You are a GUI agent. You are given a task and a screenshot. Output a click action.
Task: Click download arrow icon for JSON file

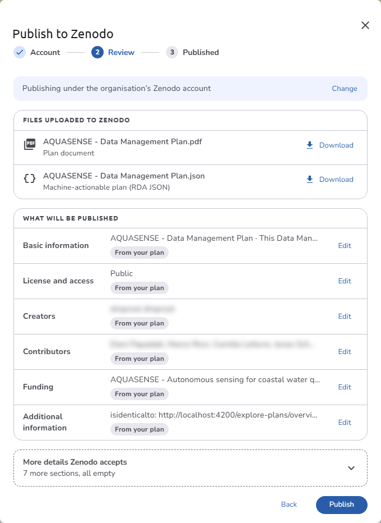click(x=310, y=180)
